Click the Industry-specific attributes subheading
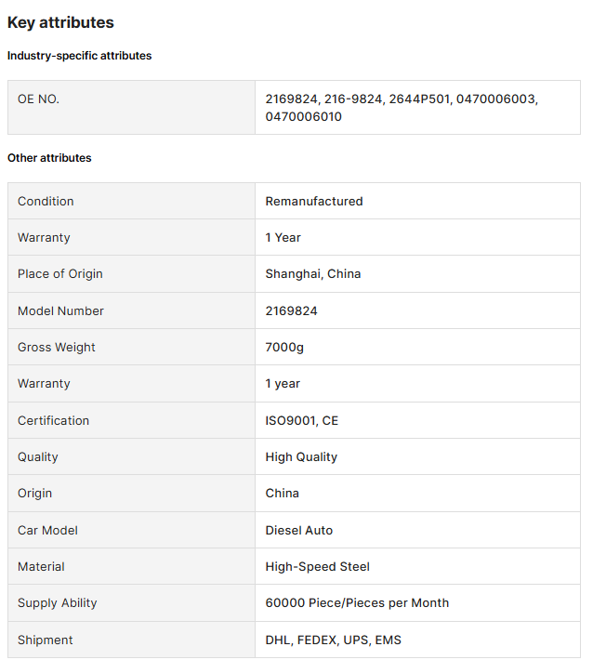This screenshot has width=606, height=660. (80, 56)
